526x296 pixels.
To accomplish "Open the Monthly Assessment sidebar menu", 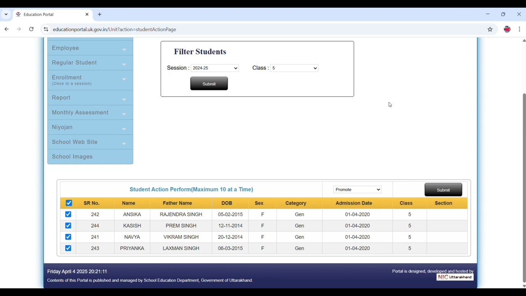I will point(90,113).
